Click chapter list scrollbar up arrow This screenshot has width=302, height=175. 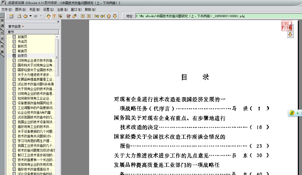coord(57,37)
